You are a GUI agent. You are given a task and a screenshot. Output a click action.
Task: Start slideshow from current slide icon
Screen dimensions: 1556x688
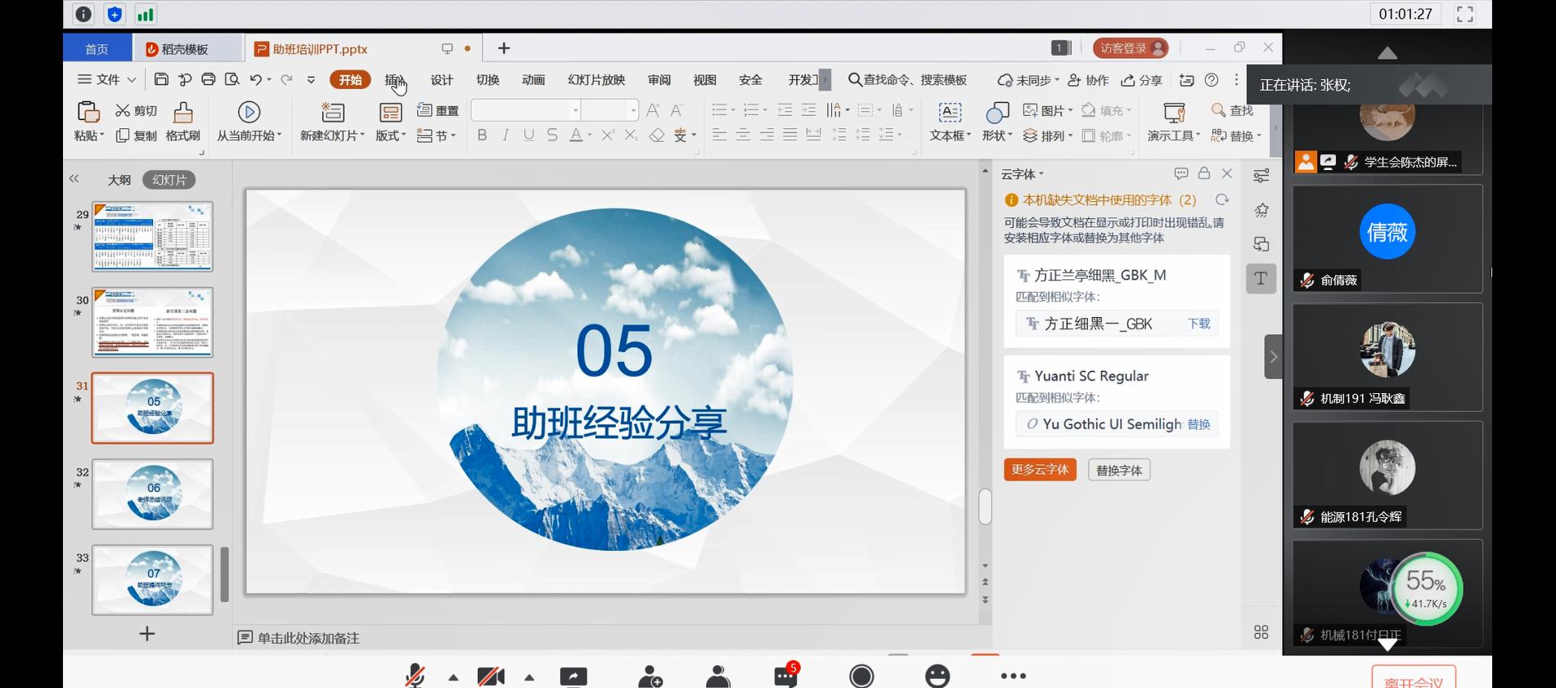click(x=249, y=112)
